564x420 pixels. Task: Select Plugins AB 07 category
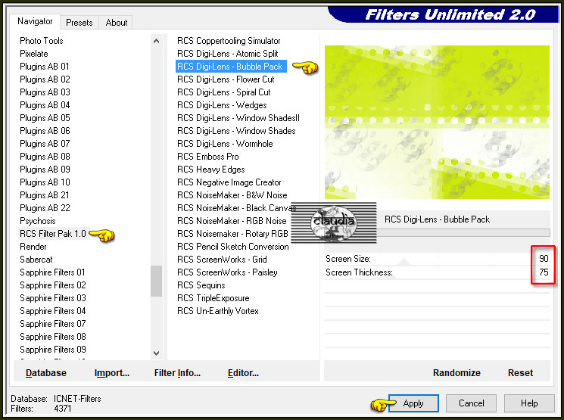coord(45,144)
